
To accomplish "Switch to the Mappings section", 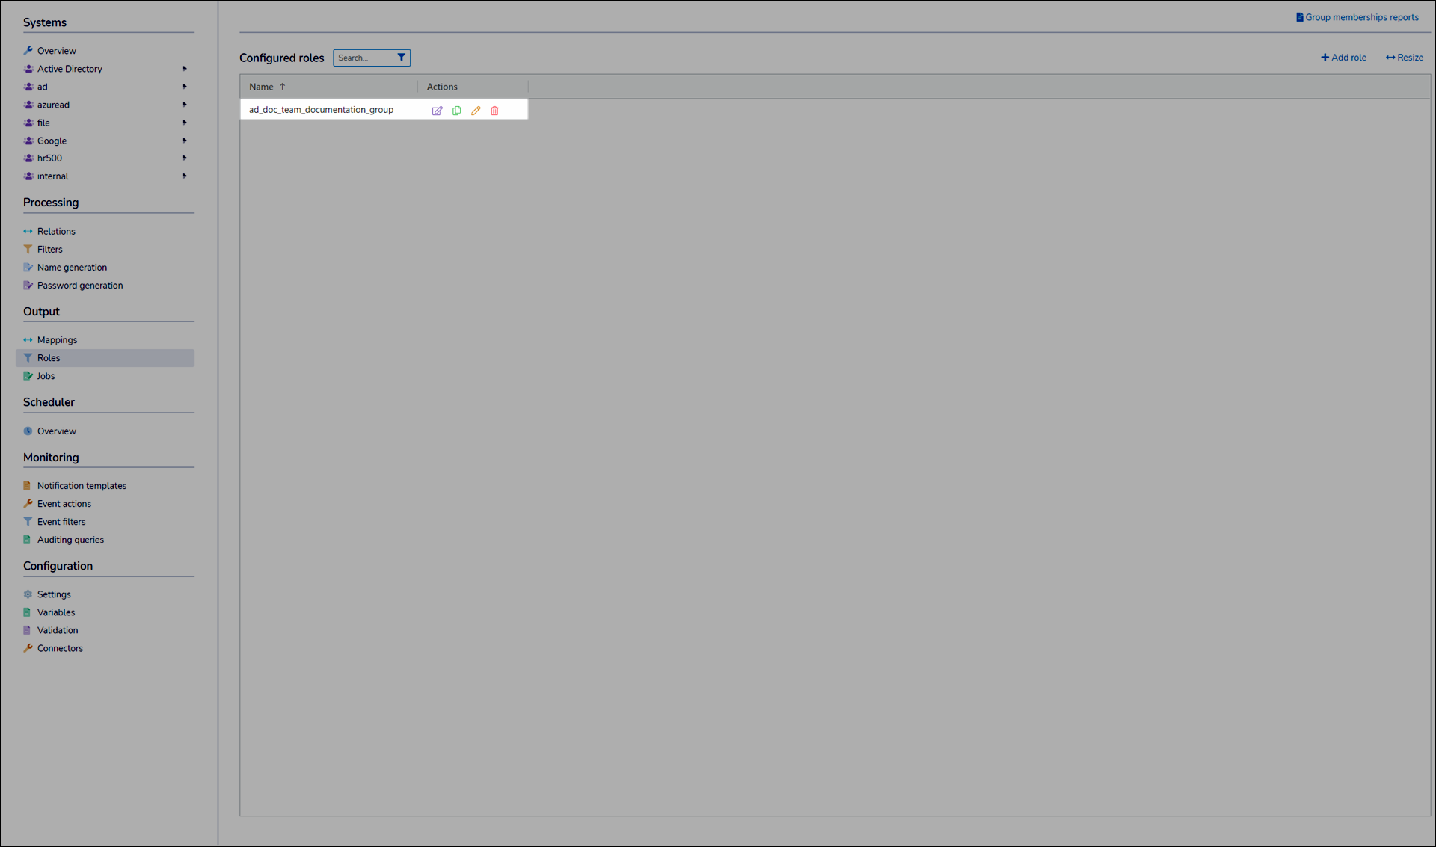I will [x=58, y=339].
